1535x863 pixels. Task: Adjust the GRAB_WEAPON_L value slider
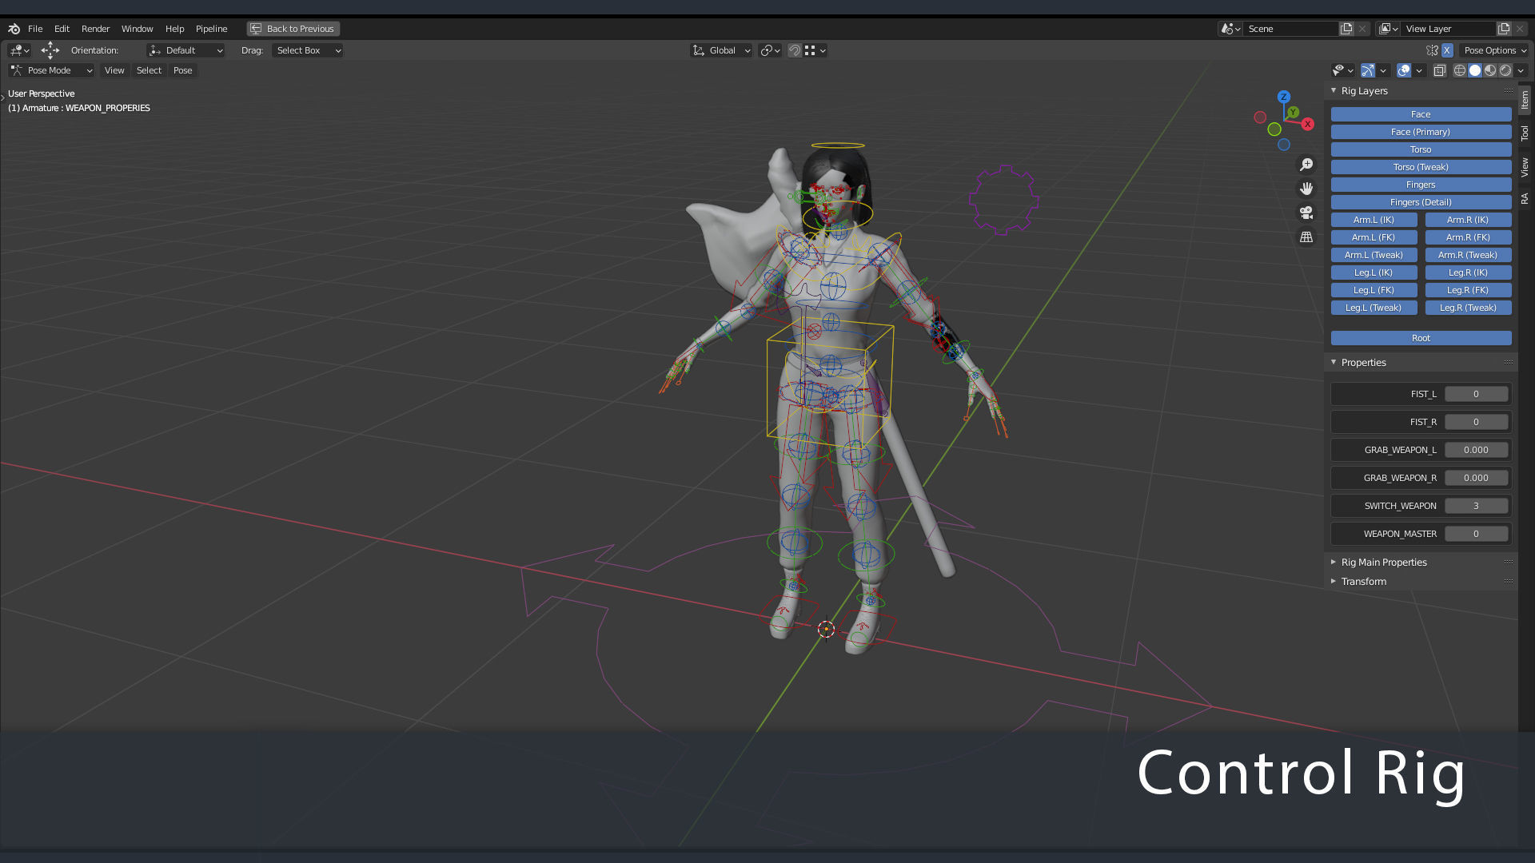1476,450
